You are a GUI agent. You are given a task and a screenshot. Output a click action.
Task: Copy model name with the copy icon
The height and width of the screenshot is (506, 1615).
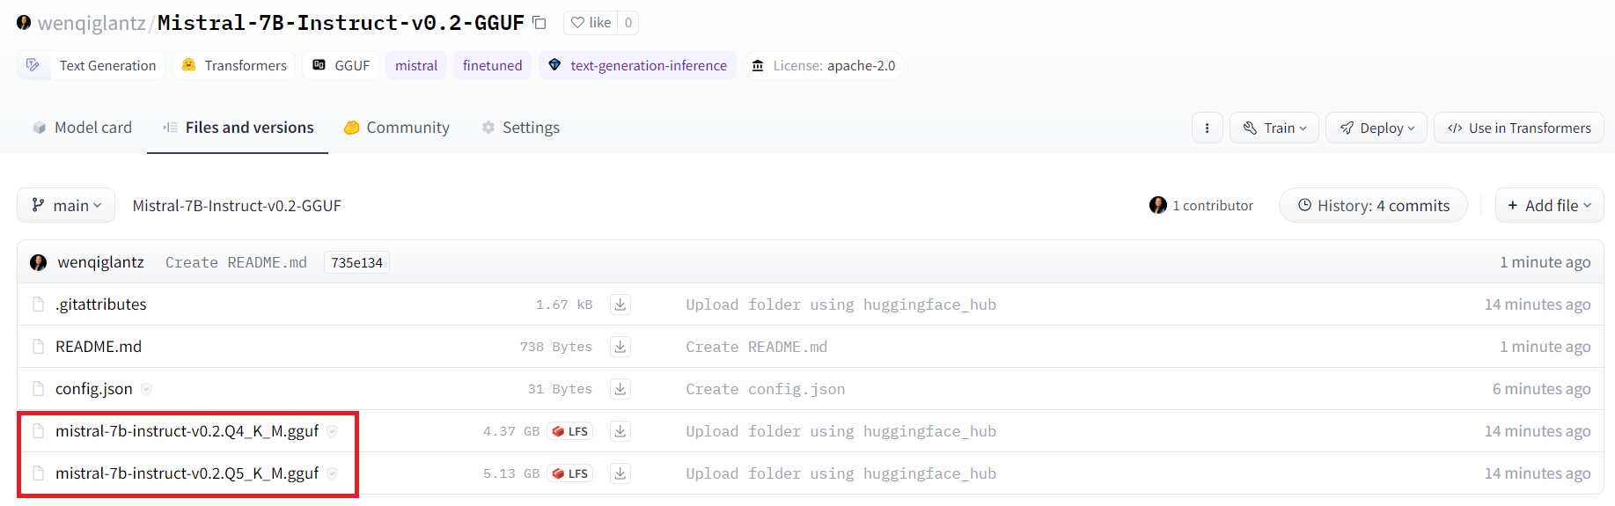coord(540,23)
